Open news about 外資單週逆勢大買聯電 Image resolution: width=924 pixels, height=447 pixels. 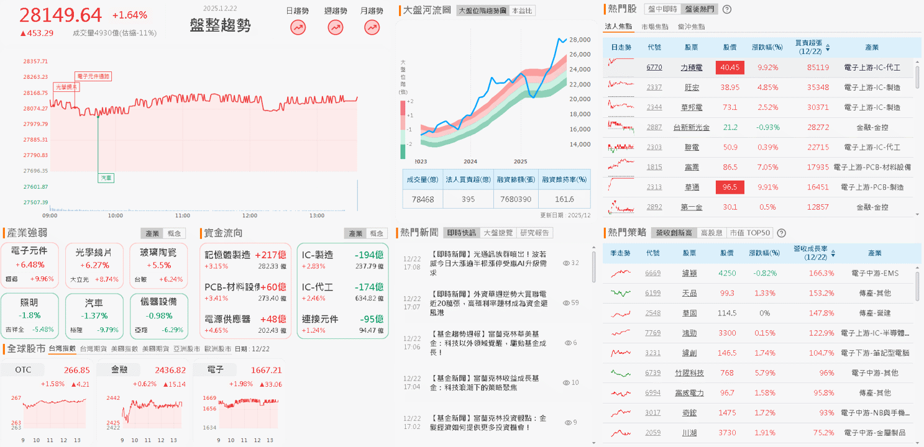[x=489, y=303]
